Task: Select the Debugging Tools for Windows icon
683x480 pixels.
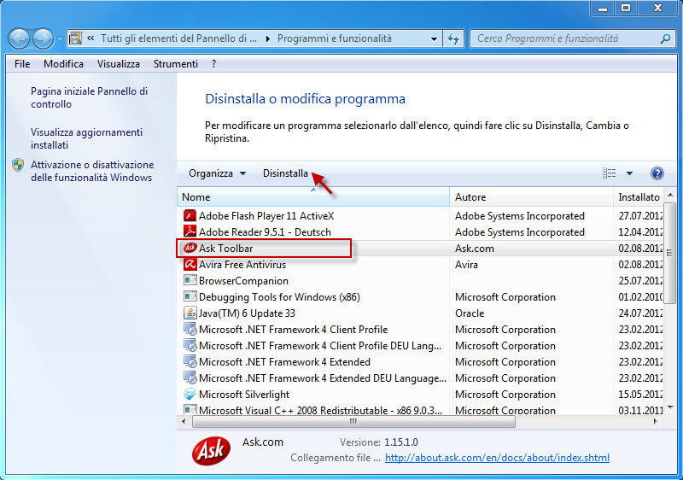Action: click(x=190, y=296)
